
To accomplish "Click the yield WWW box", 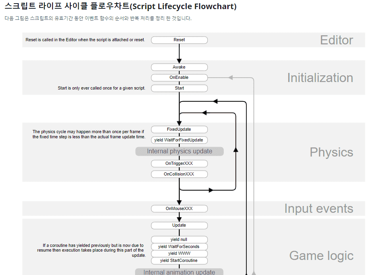I will (179, 254).
